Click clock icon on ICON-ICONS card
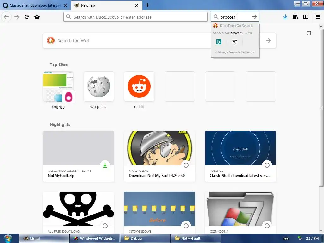Viewport: 324px width, 243px height. tap(267, 226)
